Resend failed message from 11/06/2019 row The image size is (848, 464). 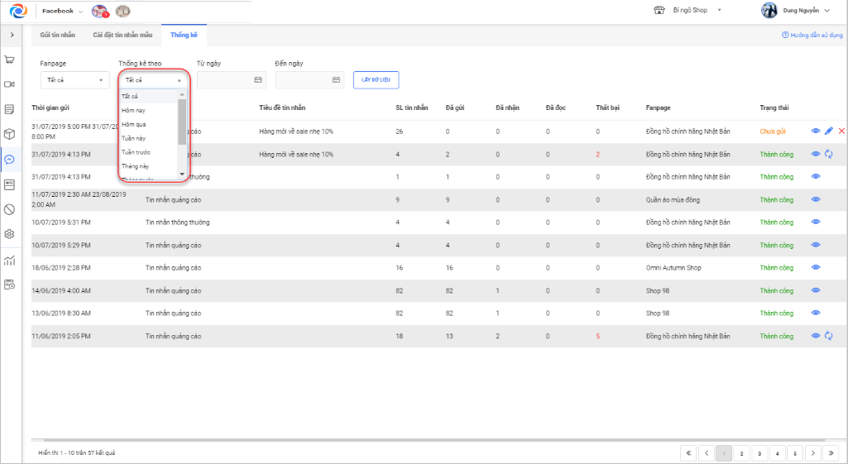828,336
